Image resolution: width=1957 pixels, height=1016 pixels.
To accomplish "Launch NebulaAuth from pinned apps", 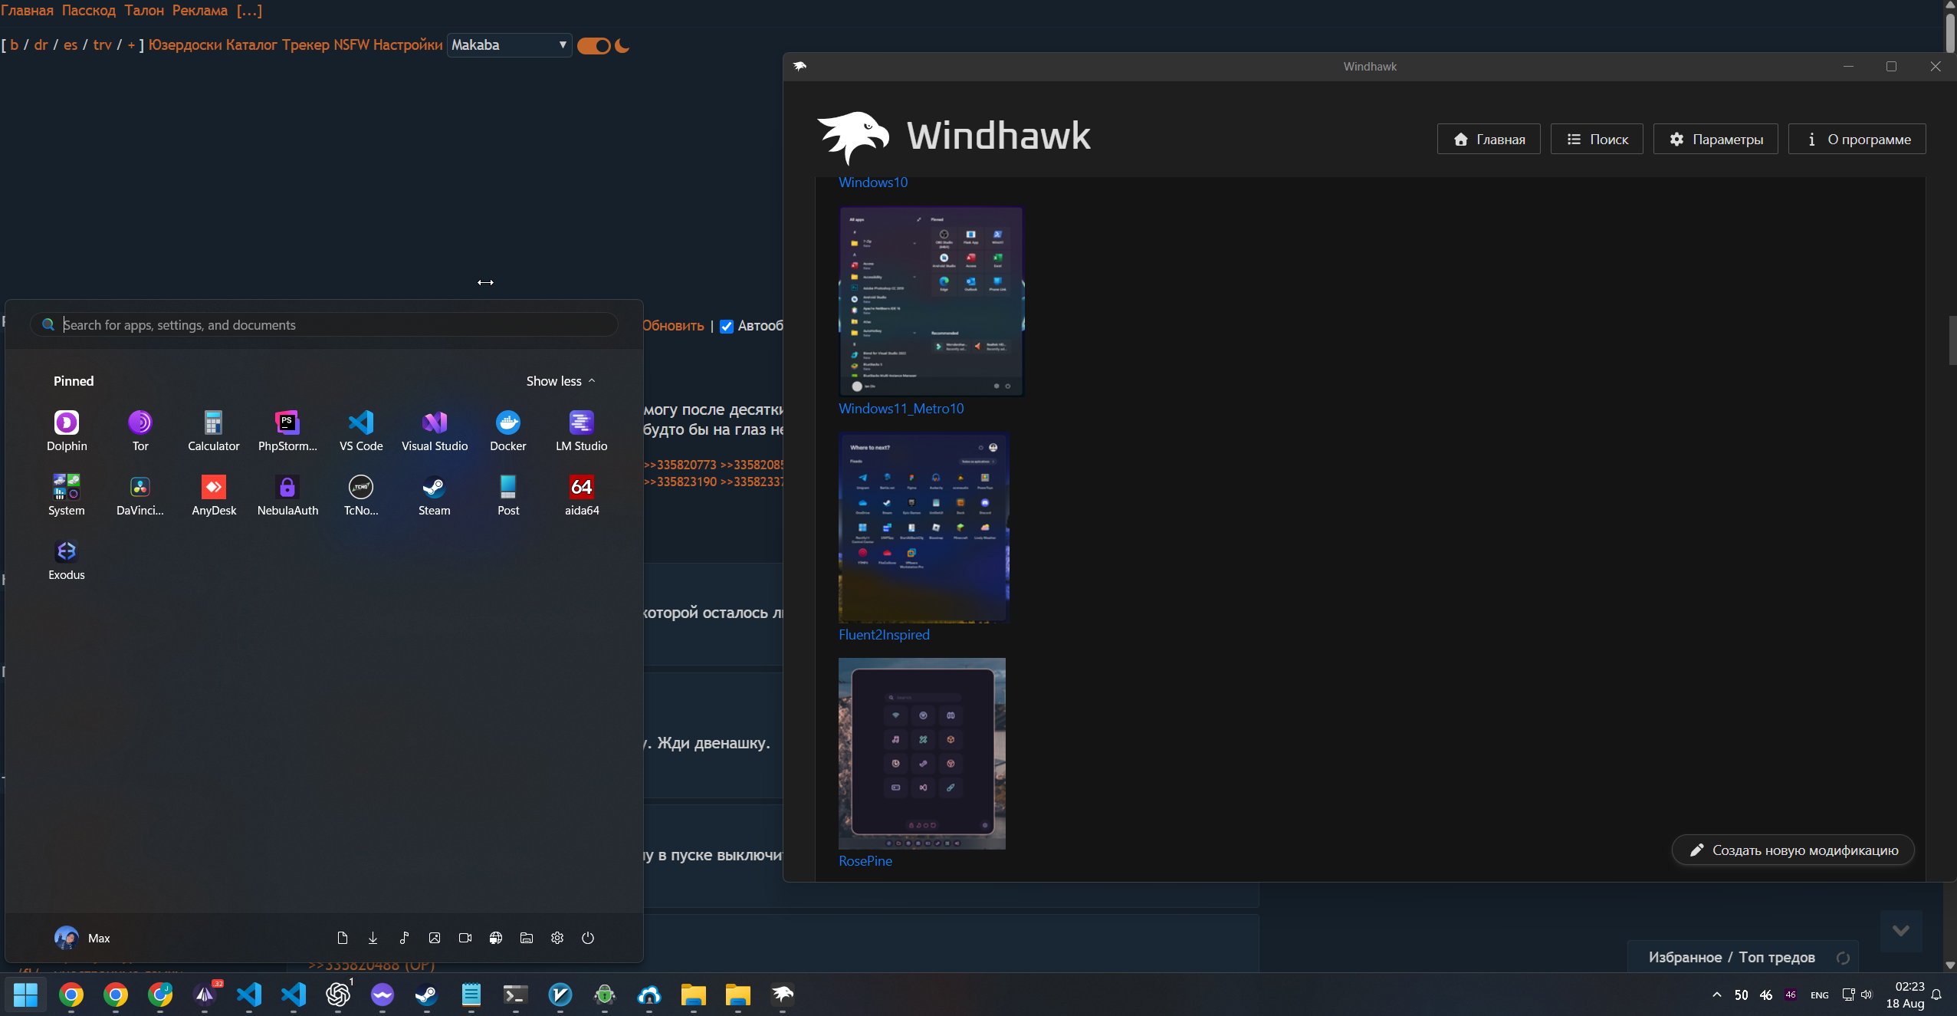I will [x=287, y=495].
